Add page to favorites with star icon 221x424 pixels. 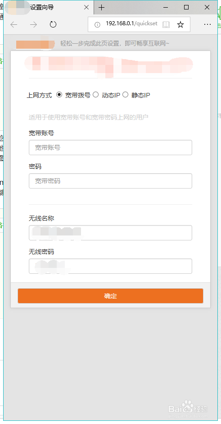click(180, 25)
